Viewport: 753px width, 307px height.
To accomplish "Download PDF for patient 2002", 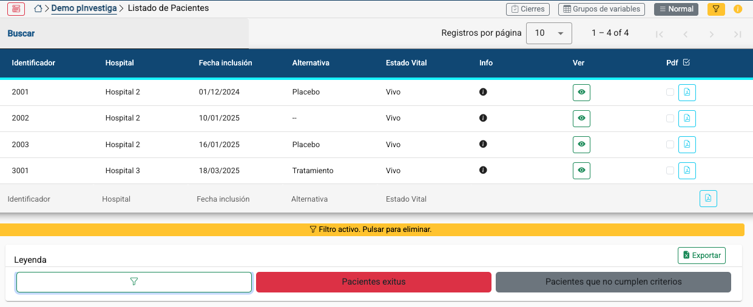I will tap(687, 118).
